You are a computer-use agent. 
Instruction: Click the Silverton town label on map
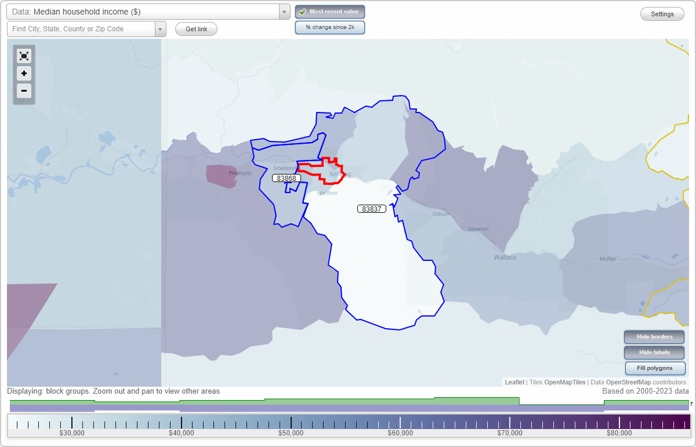coord(478,229)
